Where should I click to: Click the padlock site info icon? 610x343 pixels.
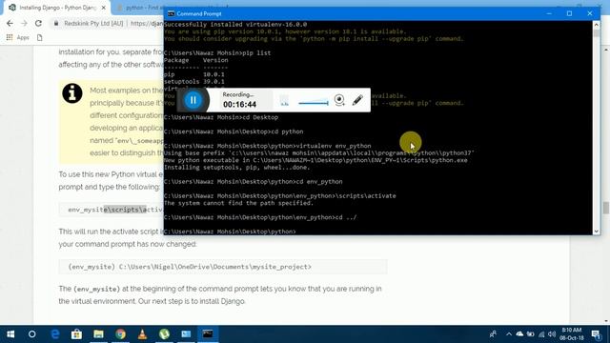56,23
